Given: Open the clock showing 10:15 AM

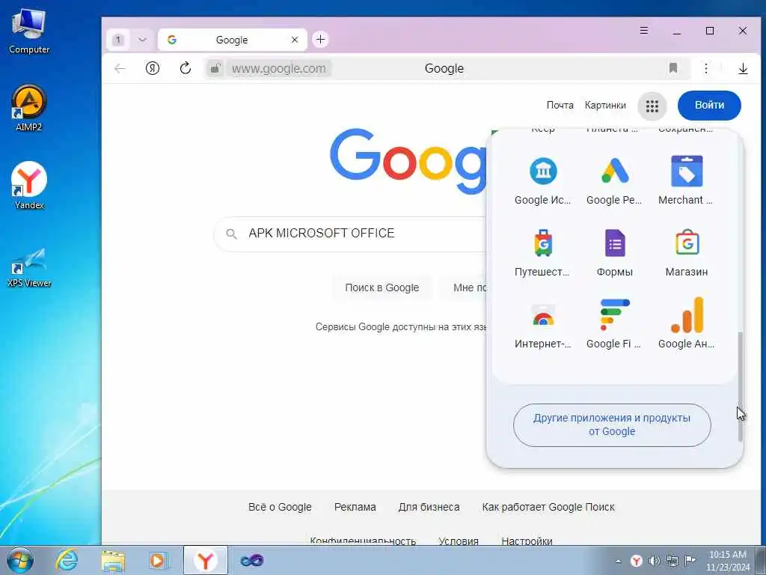Looking at the screenshot, I should (x=727, y=561).
